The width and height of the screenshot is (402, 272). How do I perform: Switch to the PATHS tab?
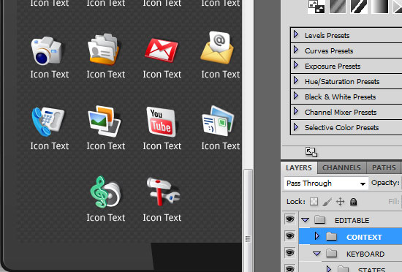pos(384,168)
